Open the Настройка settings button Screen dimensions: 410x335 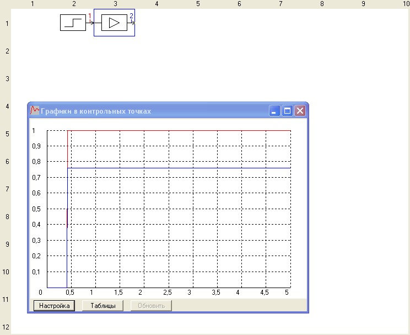point(54,306)
